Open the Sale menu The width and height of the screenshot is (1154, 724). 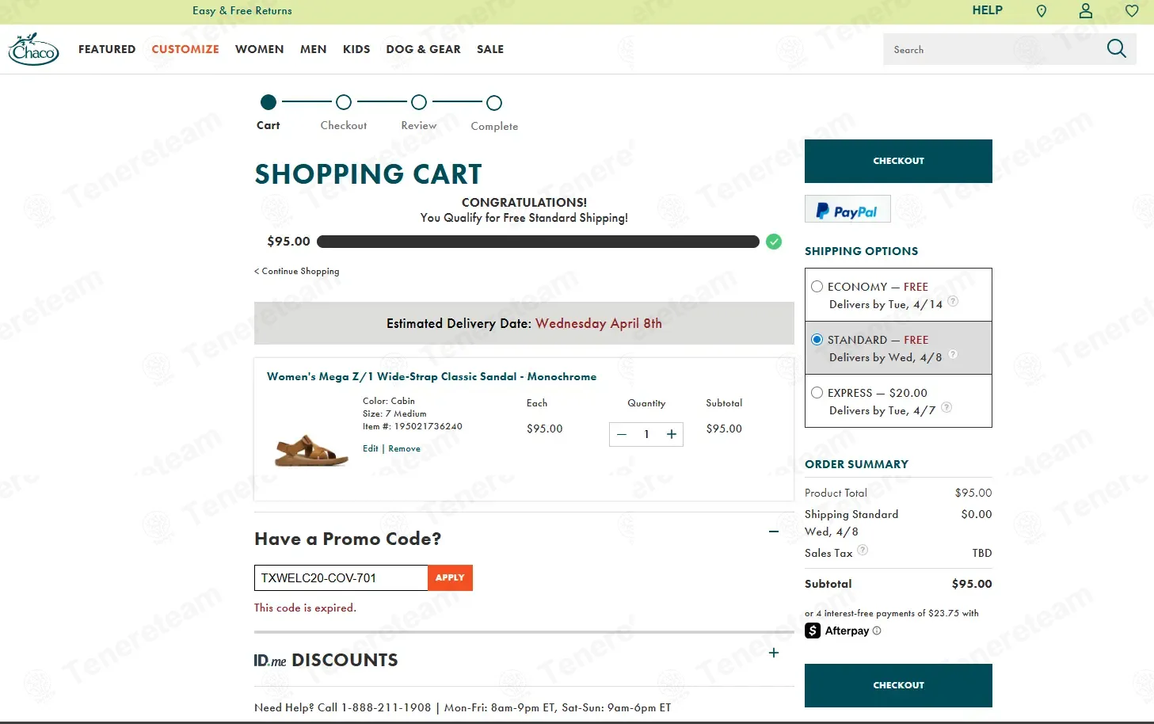coord(490,49)
